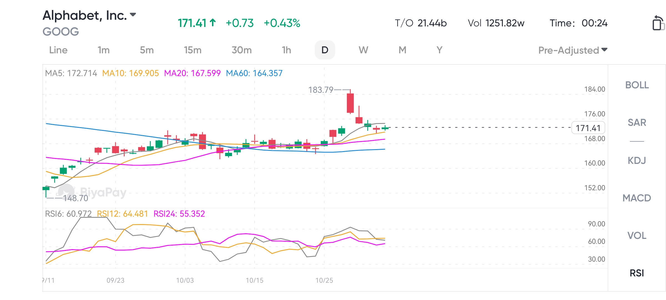
Task: Click the 10/25 date label
Action: [x=324, y=280]
